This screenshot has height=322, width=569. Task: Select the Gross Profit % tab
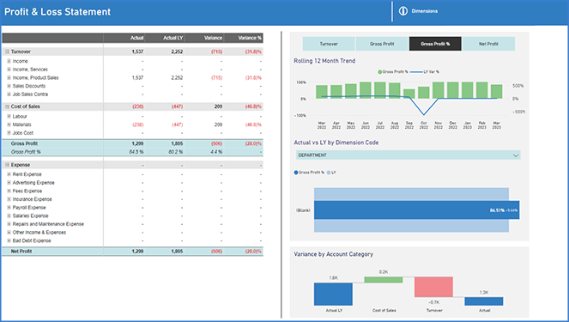click(x=435, y=44)
